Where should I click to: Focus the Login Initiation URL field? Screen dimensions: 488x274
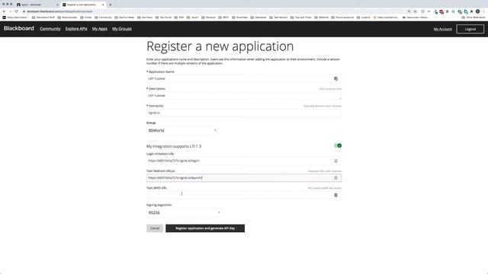coord(244,161)
